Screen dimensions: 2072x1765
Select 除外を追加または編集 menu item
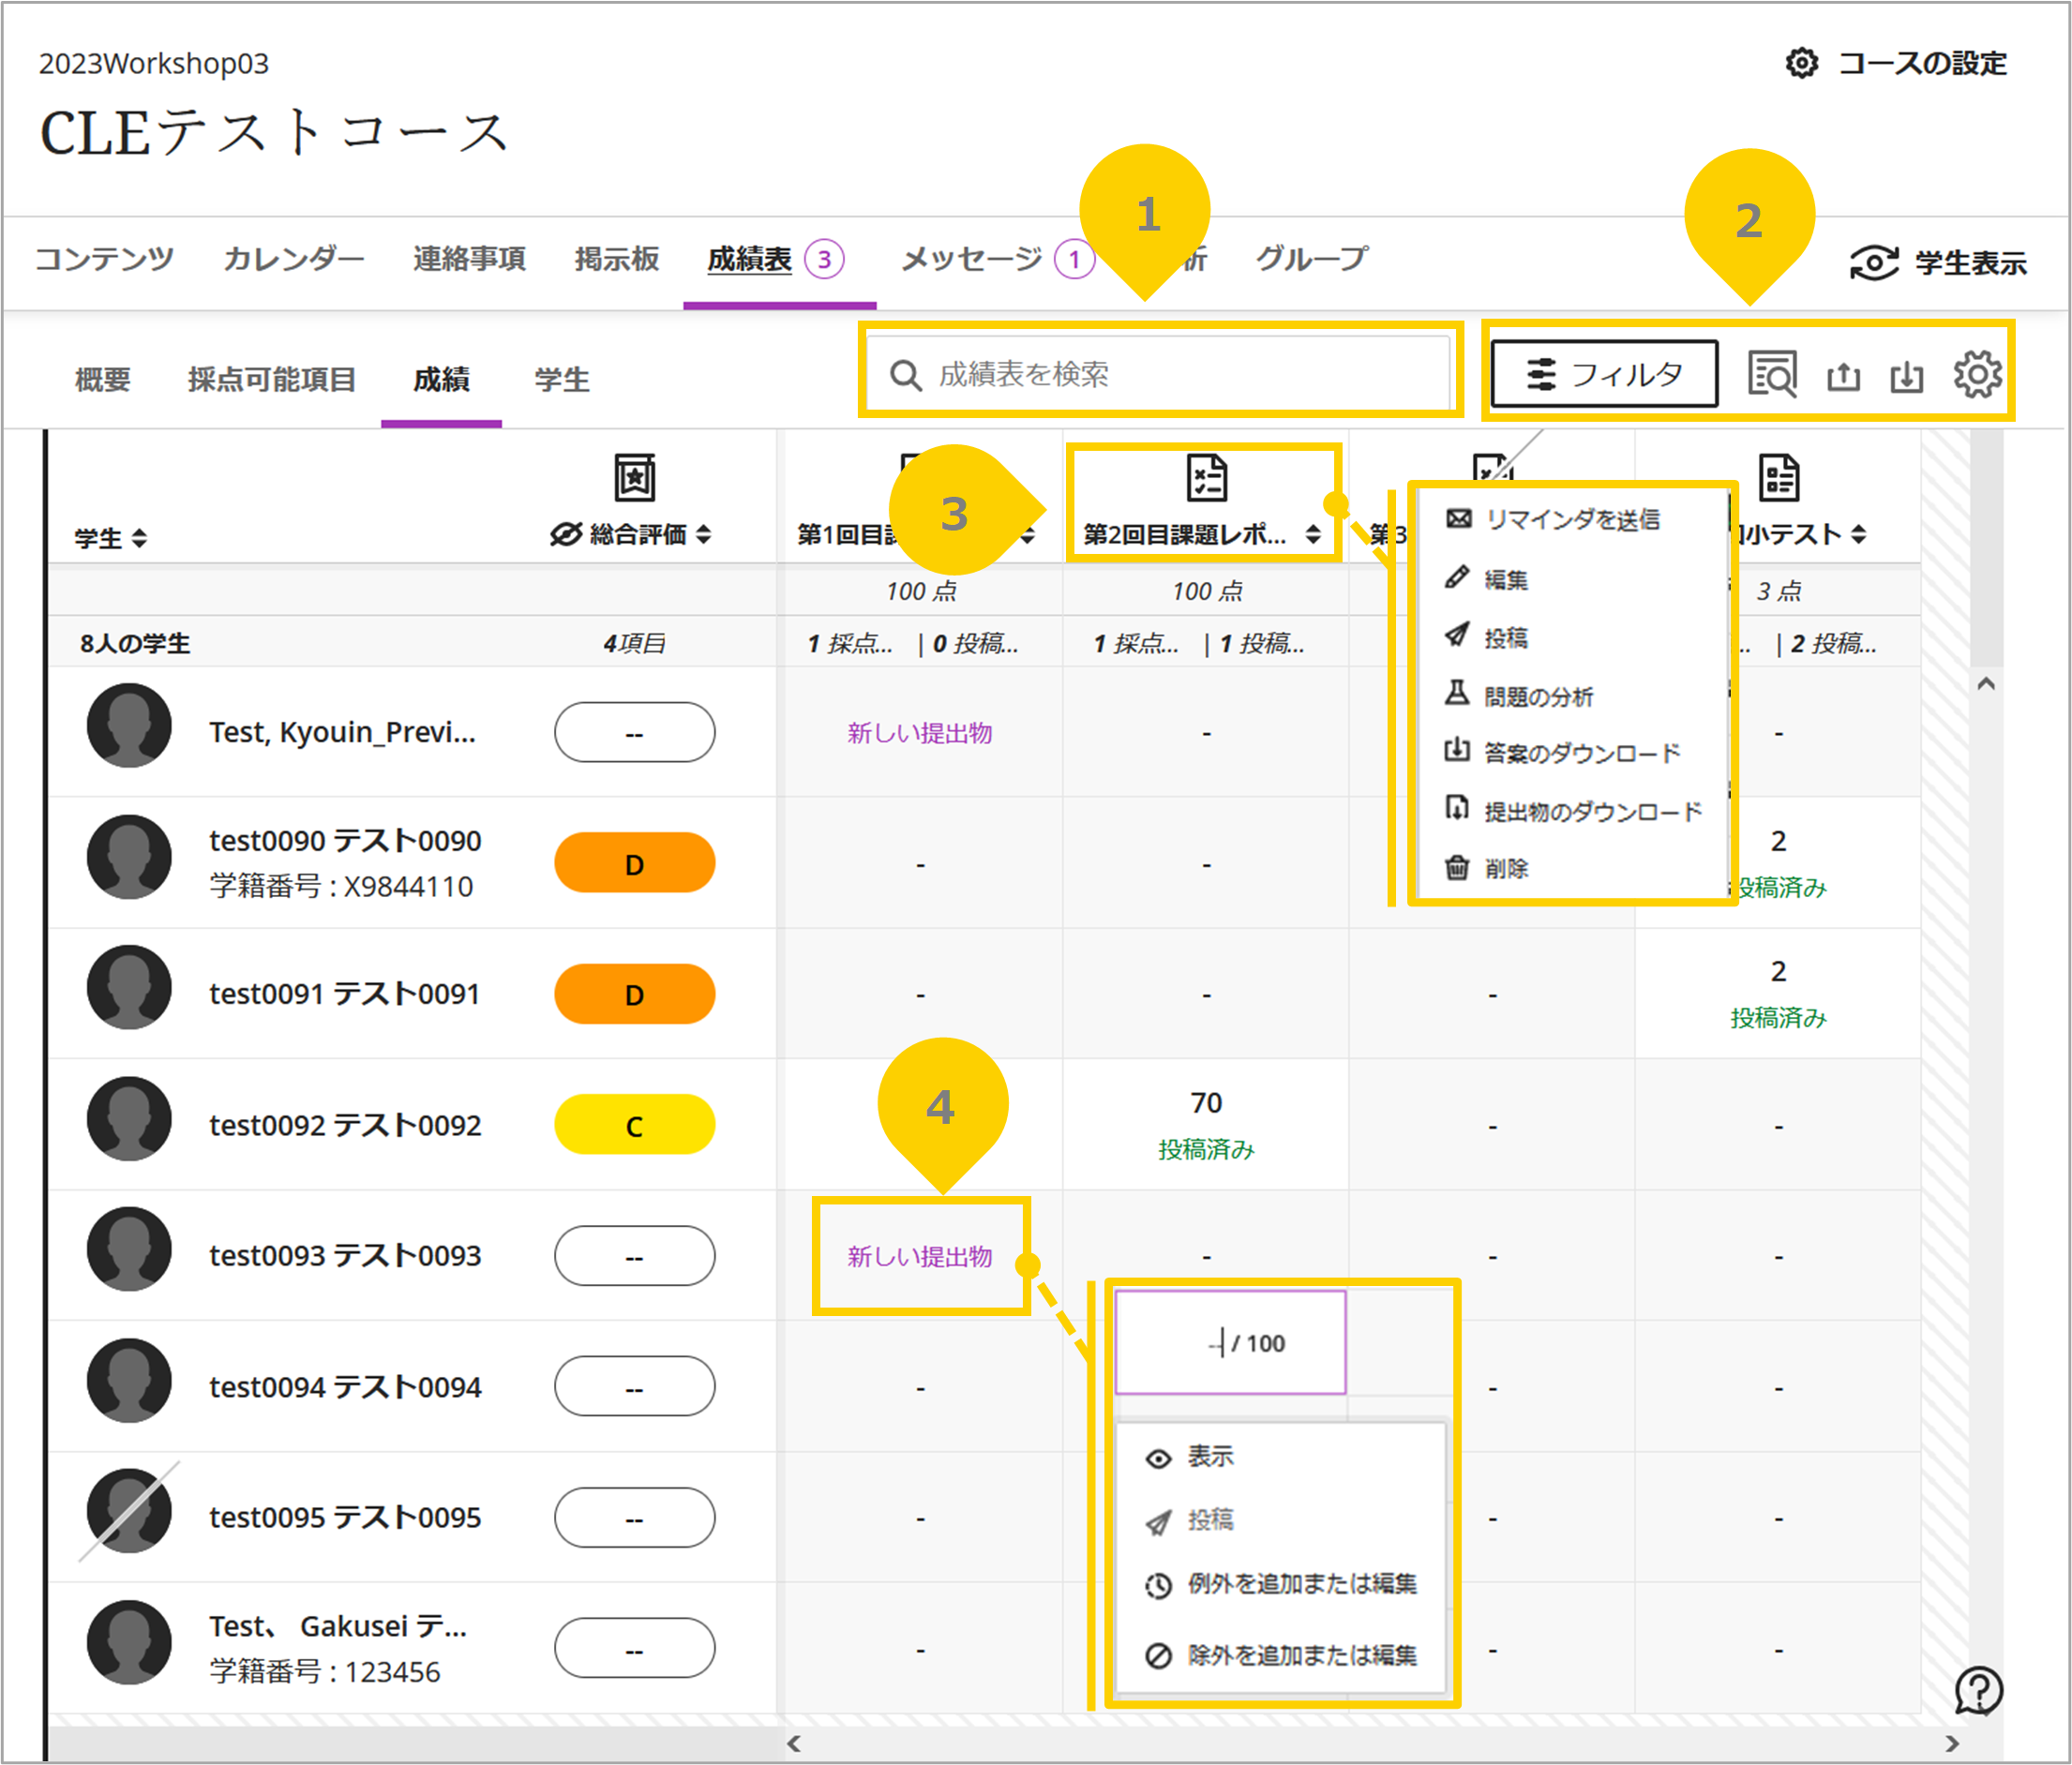tap(1281, 1656)
